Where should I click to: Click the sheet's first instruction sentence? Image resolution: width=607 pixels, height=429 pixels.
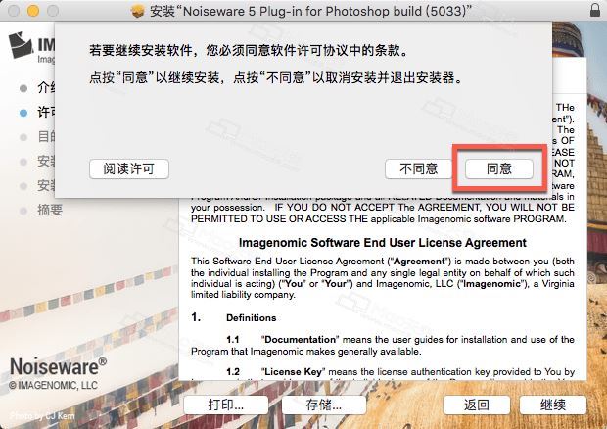249,50
